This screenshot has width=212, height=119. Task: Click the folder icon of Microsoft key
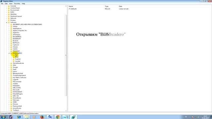pos(11,90)
